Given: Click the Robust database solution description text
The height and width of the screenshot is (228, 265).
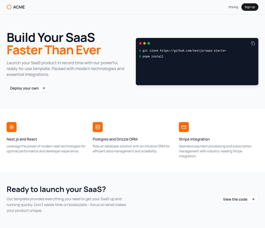Looking at the screenshot, I should pyautogui.click(x=131, y=149).
